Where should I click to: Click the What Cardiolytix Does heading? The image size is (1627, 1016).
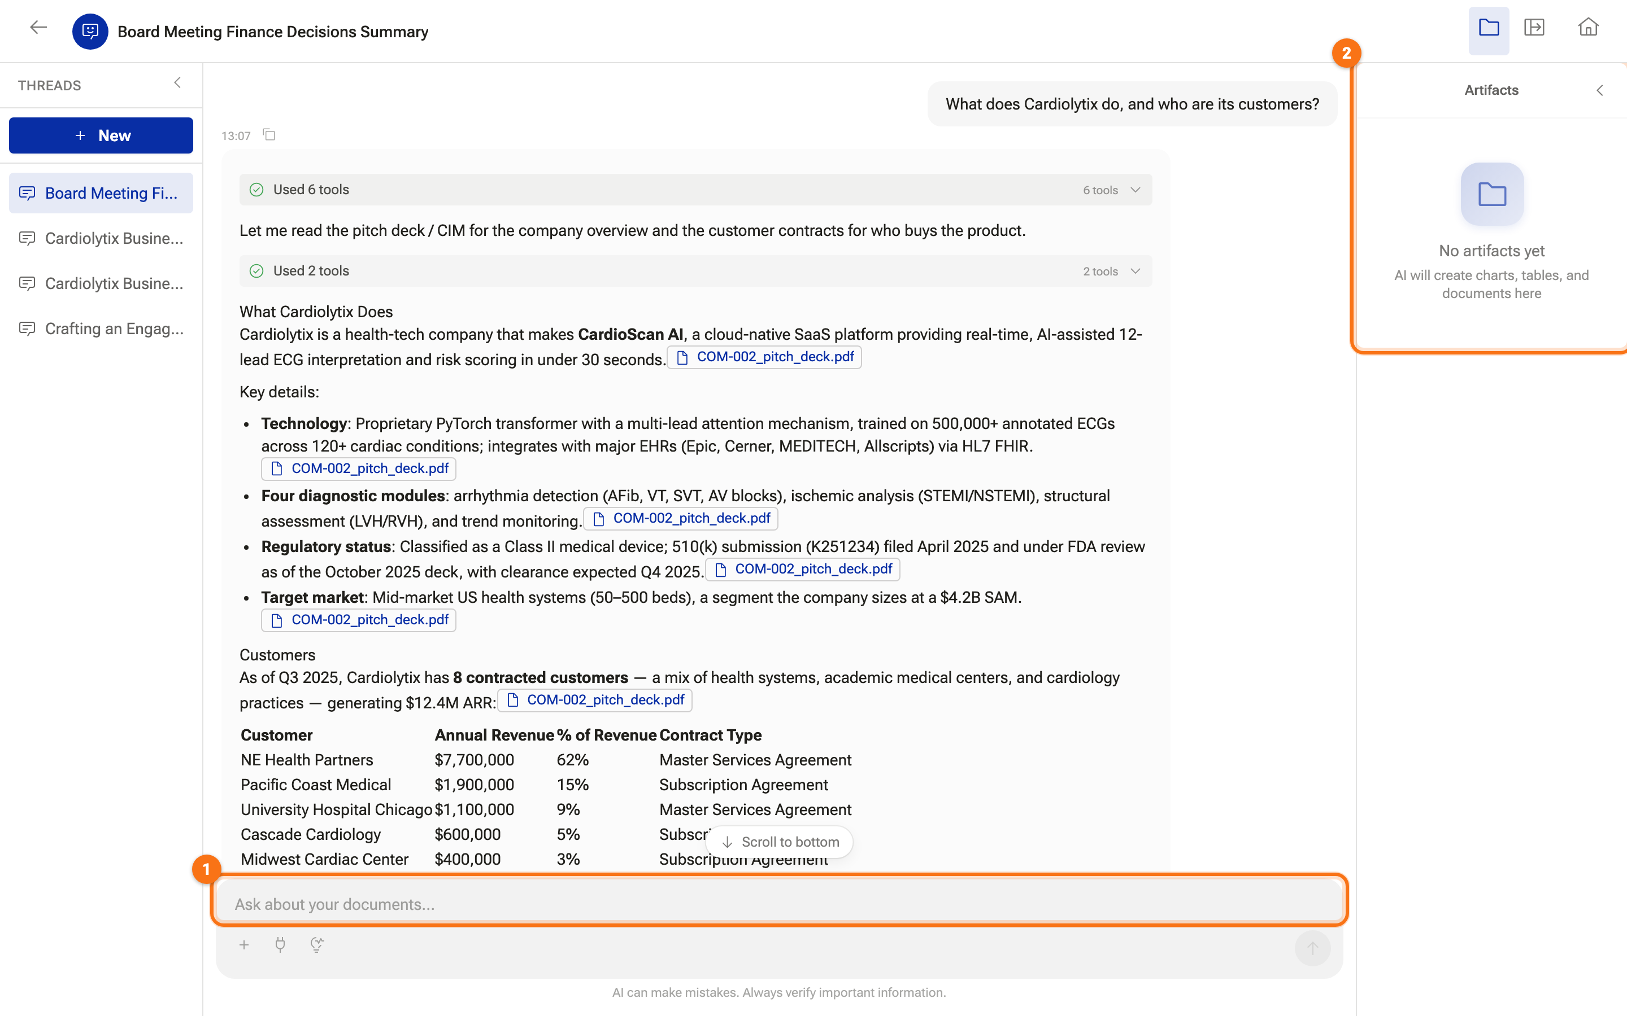316,311
